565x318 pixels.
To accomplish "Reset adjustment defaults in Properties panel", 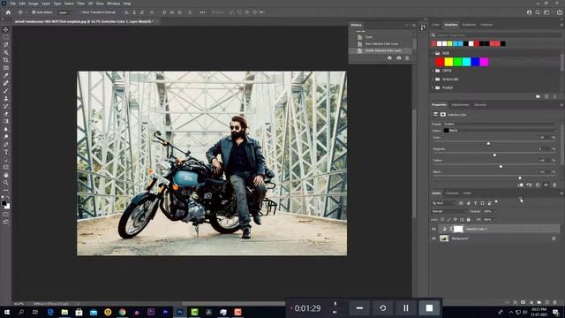I will click(538, 185).
